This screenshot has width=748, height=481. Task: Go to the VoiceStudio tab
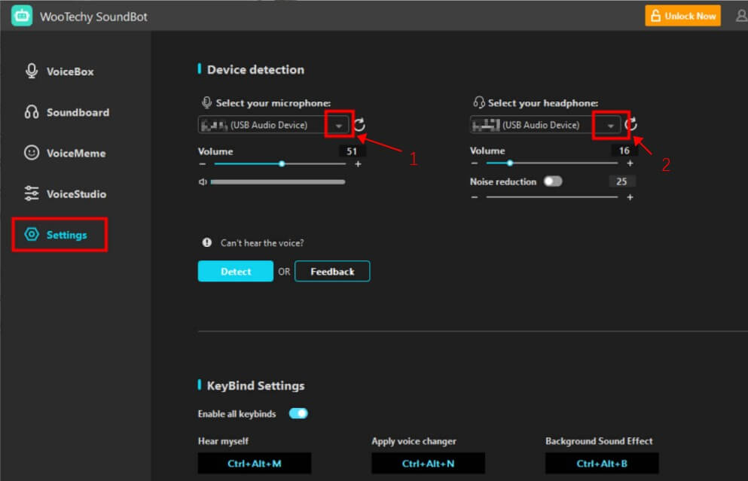tap(75, 193)
